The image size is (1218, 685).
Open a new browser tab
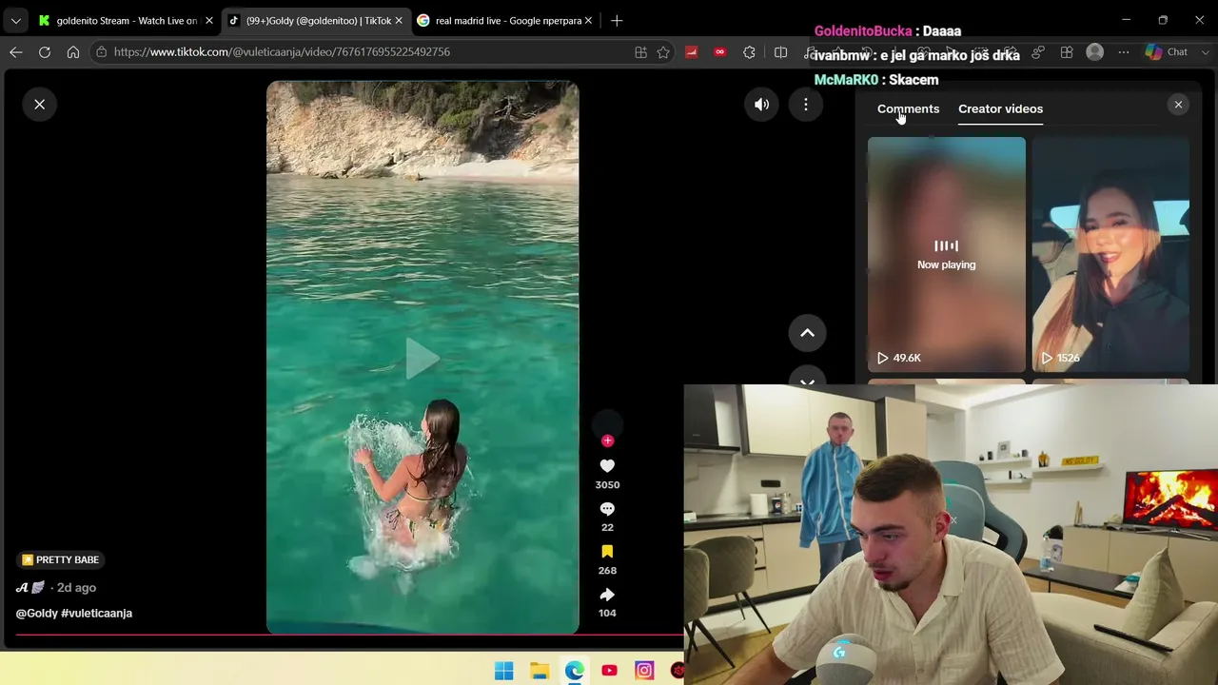(x=617, y=20)
